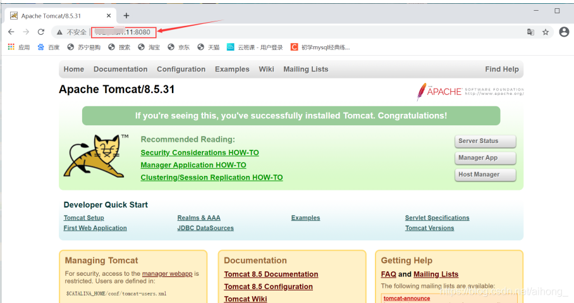Open the 京东 bookmark

(x=179, y=47)
